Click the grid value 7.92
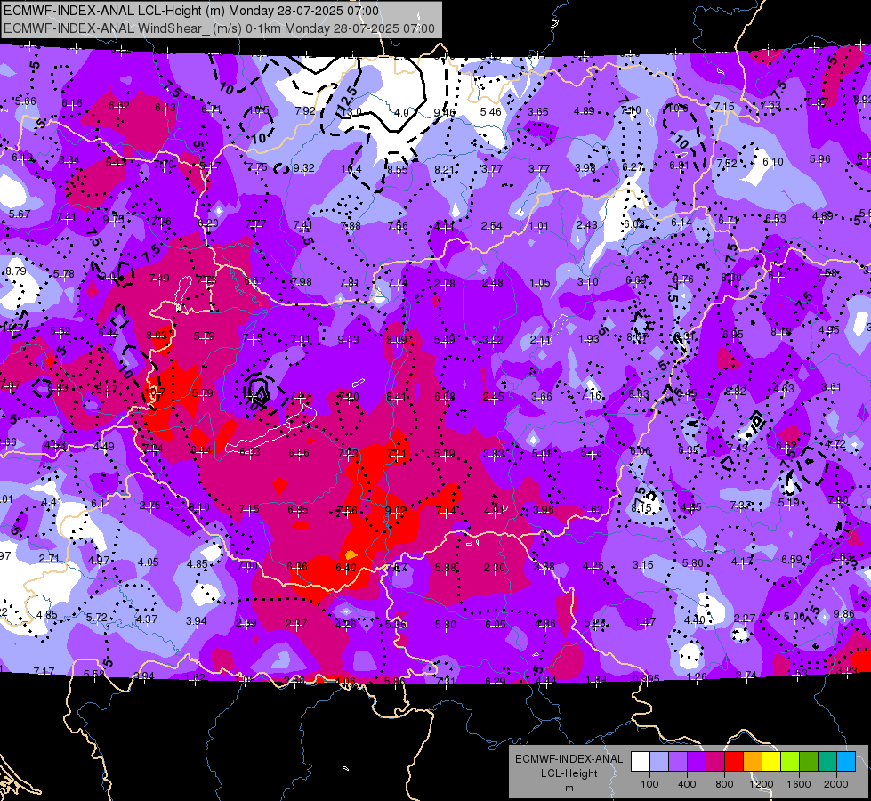 [x=305, y=110]
